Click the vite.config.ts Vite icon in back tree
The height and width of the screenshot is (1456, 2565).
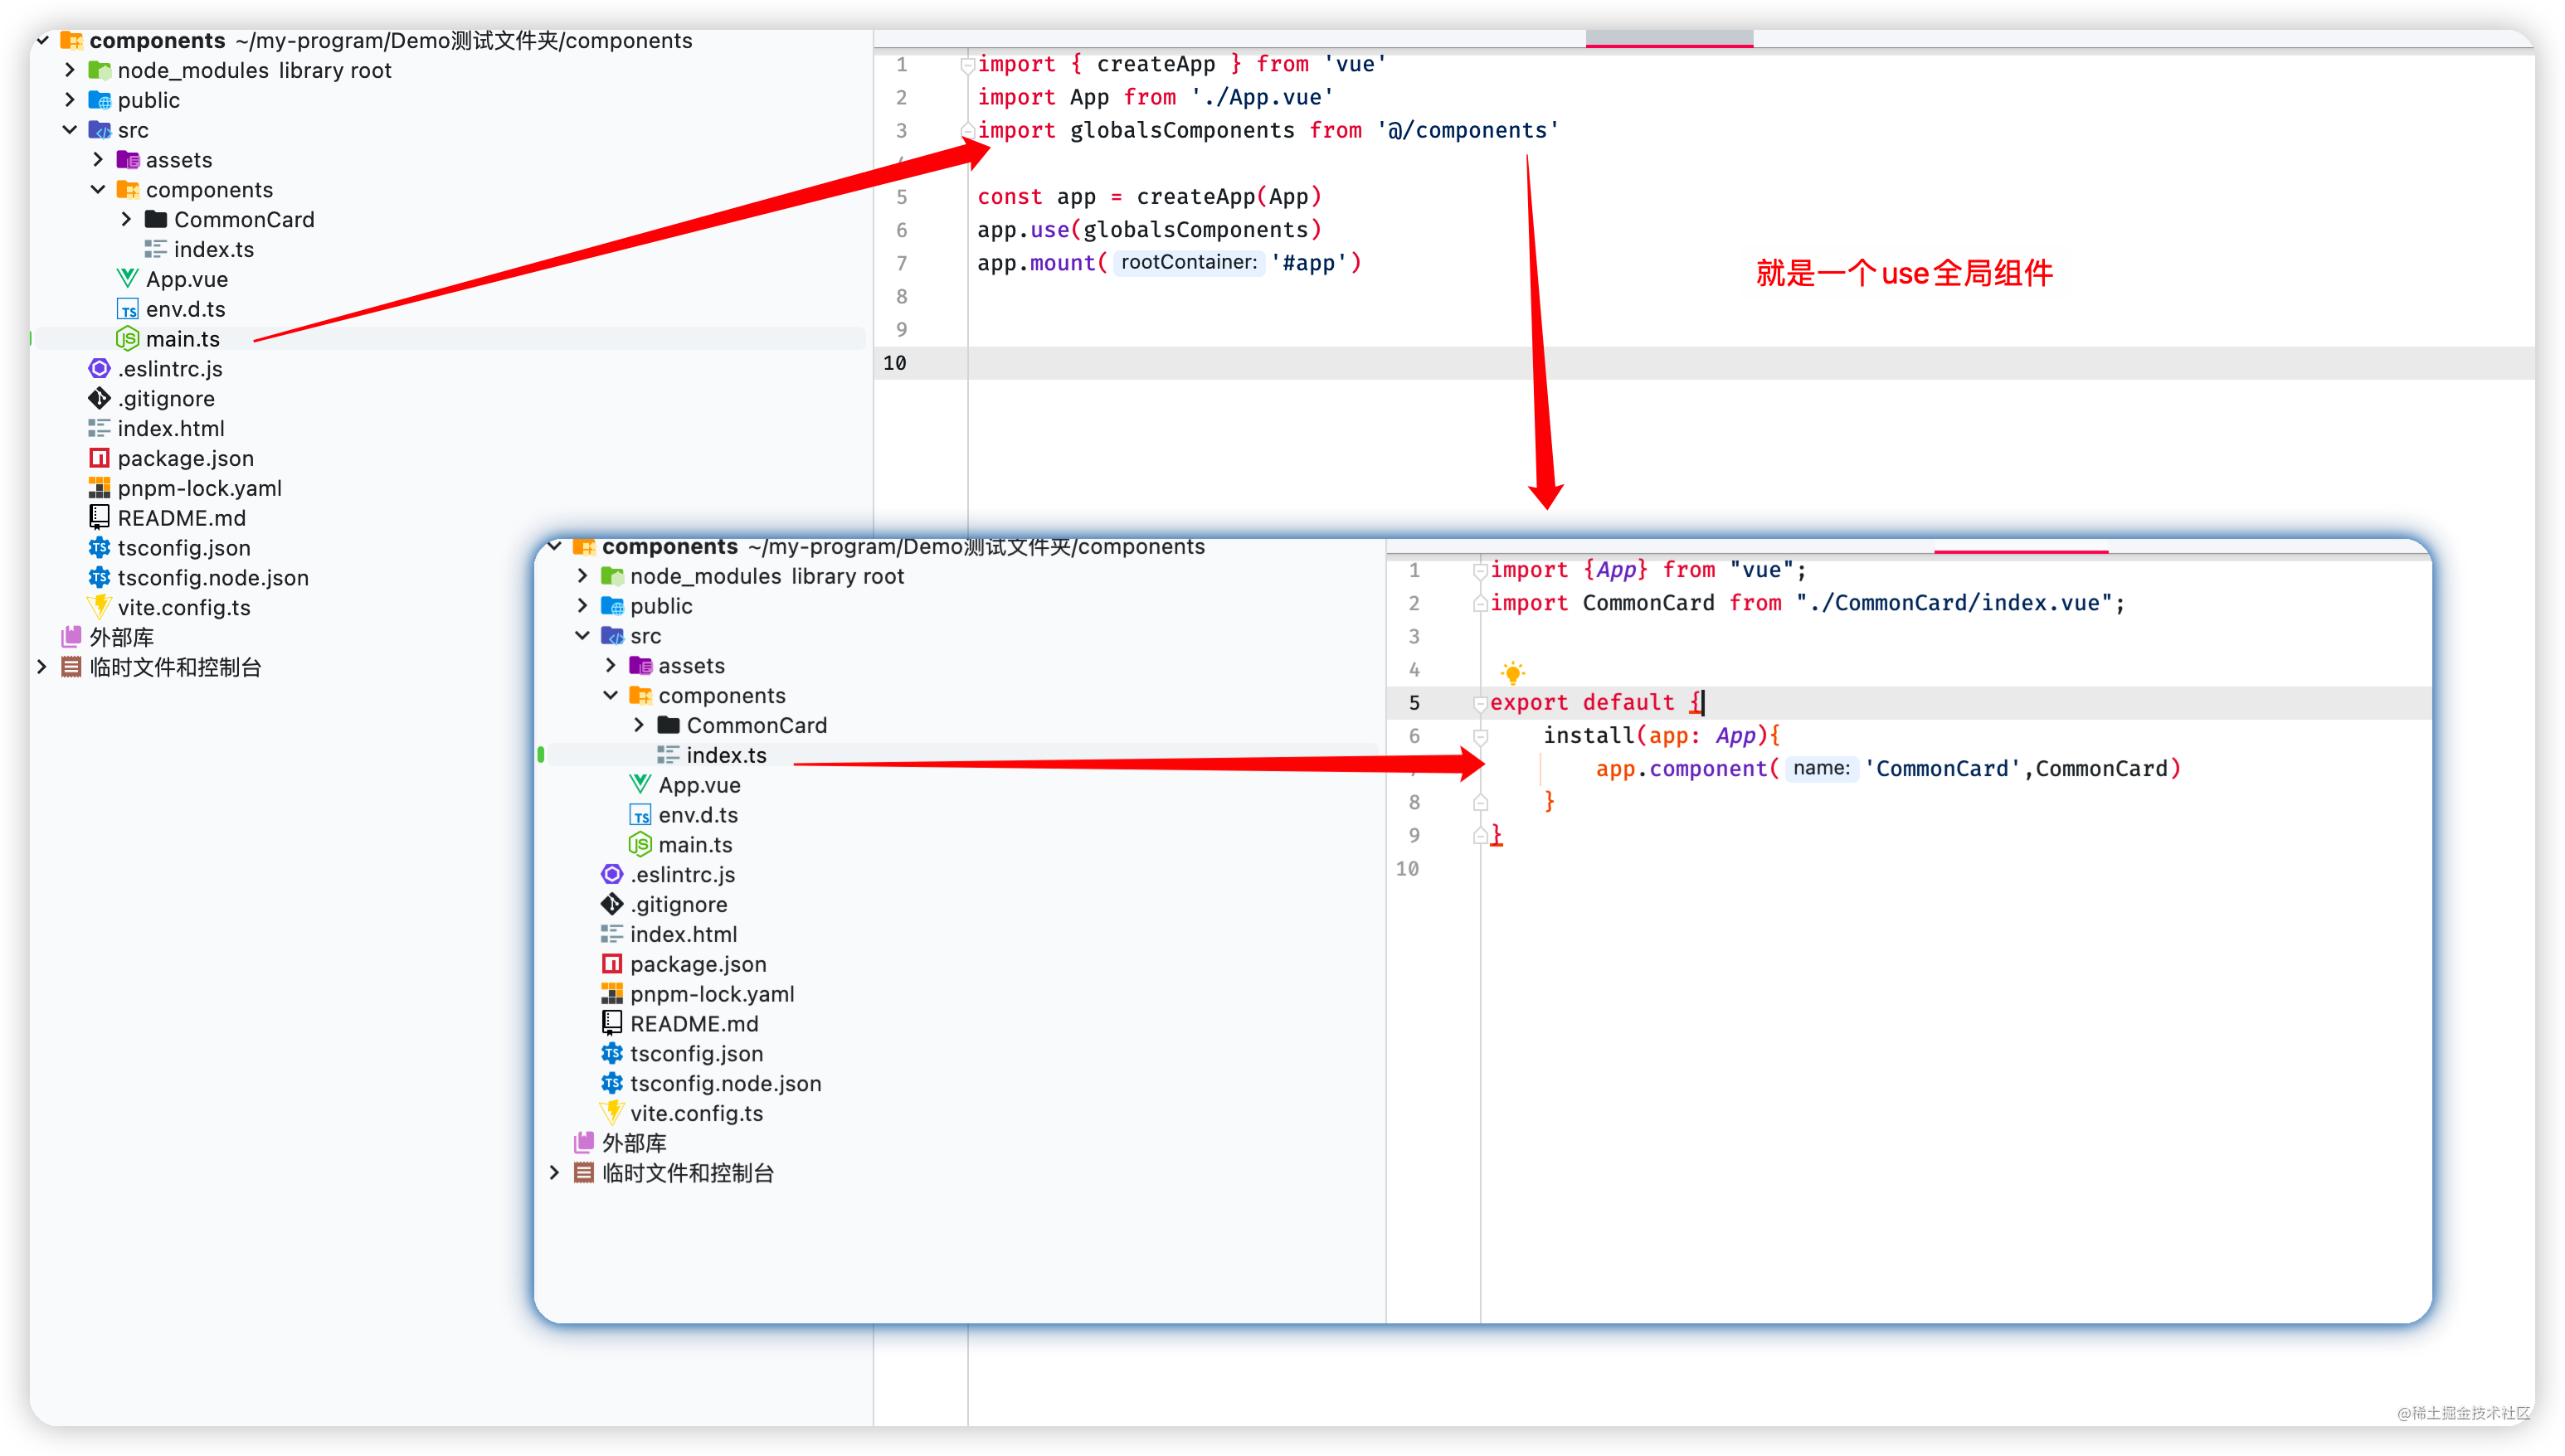99,607
